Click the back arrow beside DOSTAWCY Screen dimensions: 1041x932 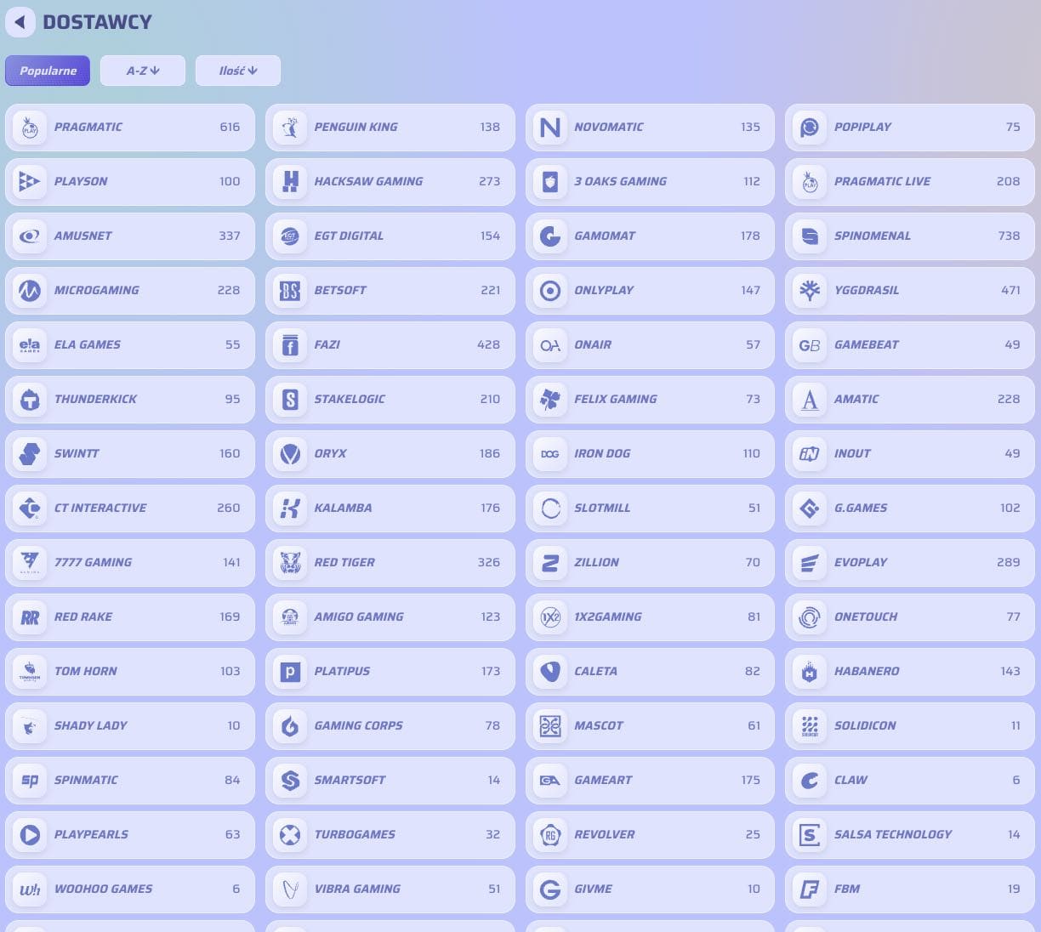pyautogui.click(x=20, y=22)
